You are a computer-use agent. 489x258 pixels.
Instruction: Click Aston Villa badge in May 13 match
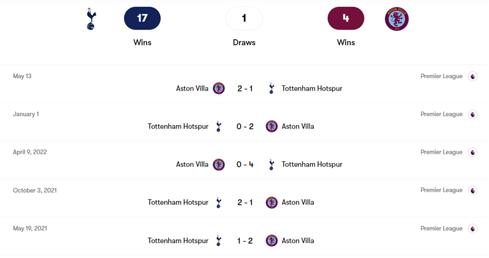219,88
